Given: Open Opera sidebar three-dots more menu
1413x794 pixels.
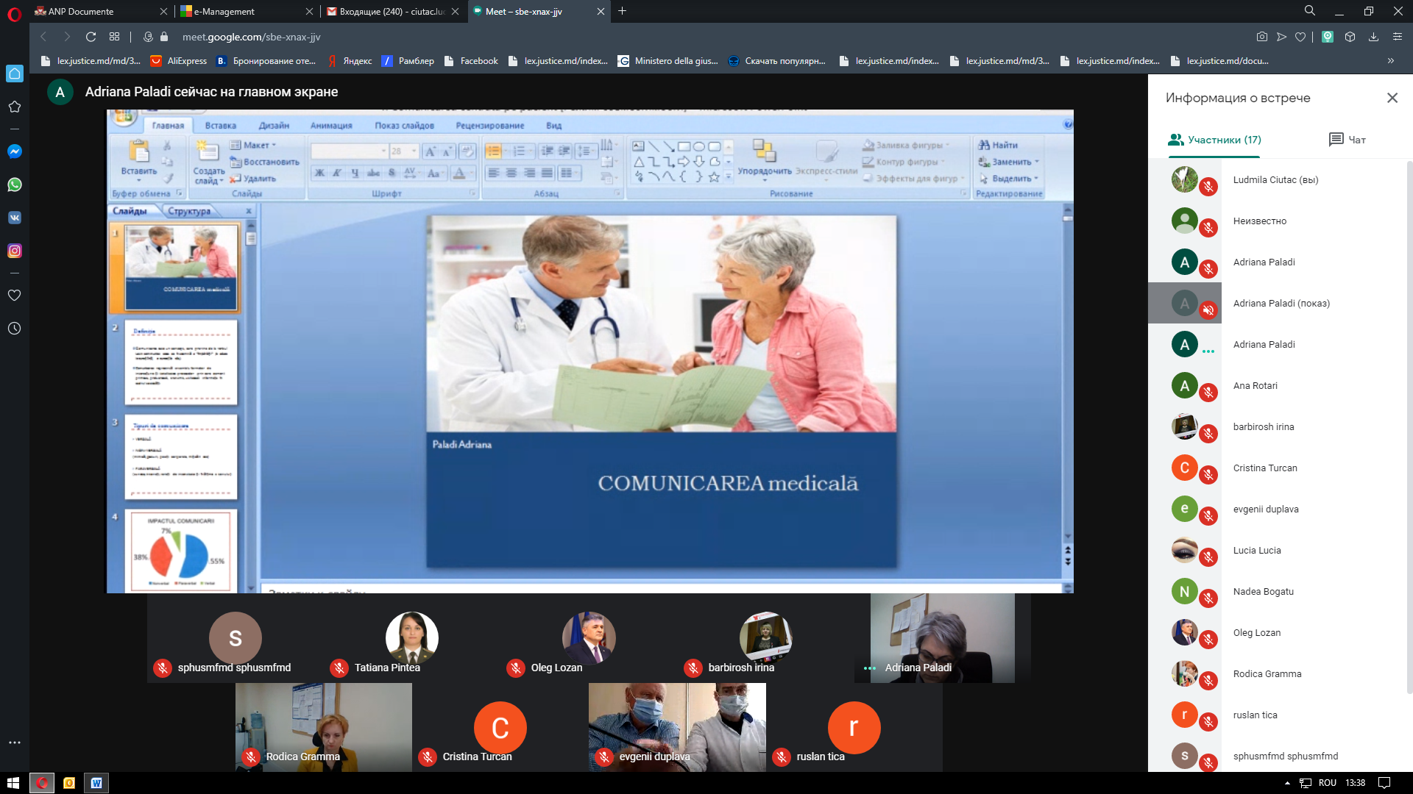Looking at the screenshot, I should 15,743.
